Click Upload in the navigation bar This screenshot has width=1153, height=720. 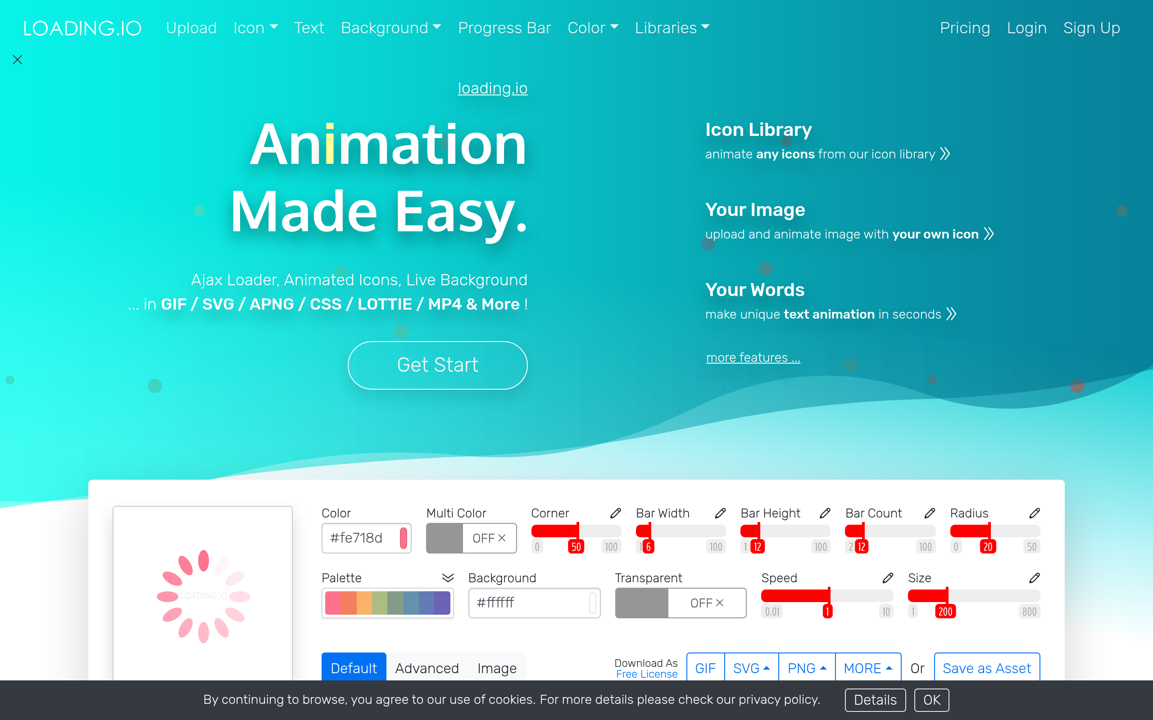coord(191,28)
